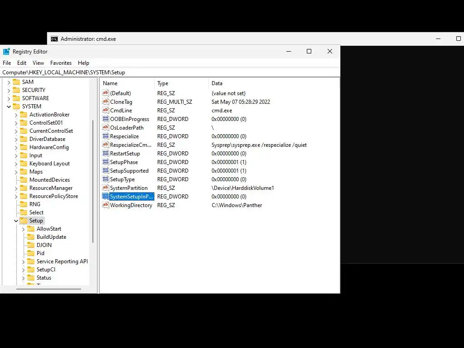
Task: Click the ControlSet001 folder icon
Action: 24,123
